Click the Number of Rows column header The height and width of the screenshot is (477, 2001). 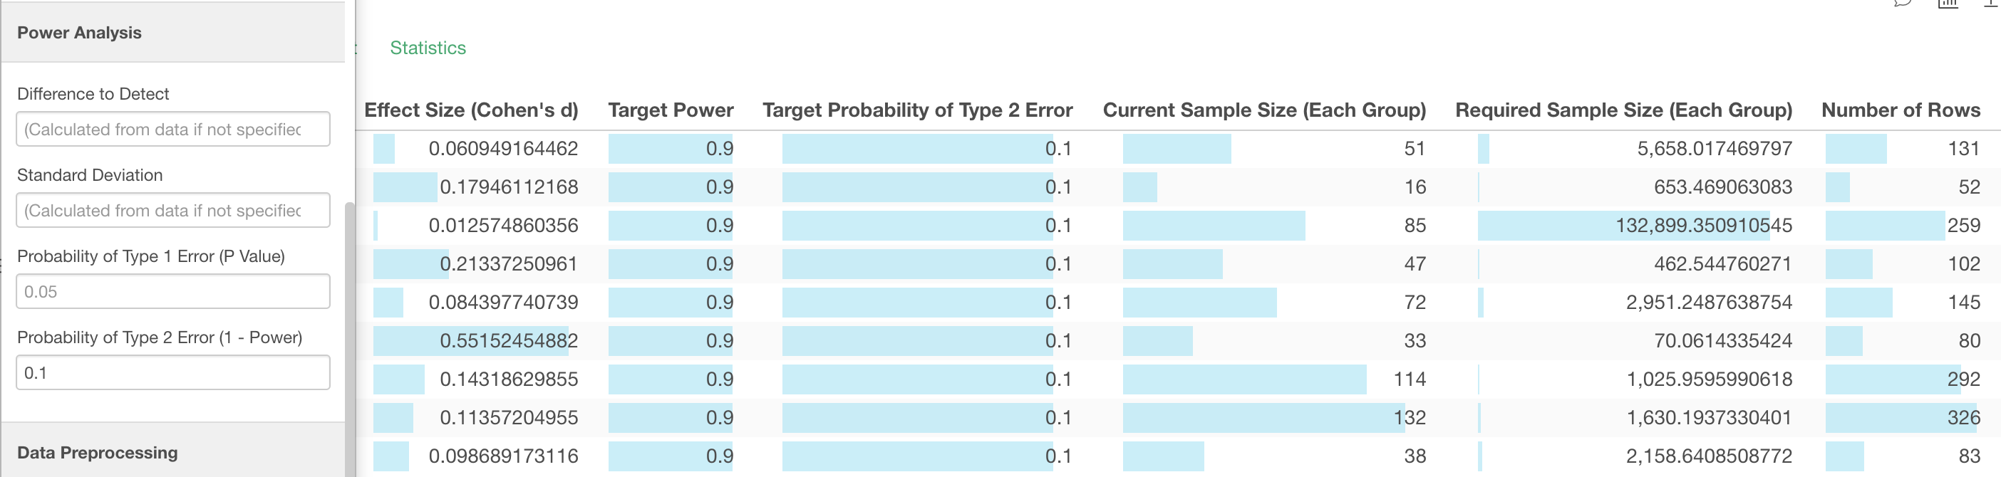(x=1901, y=110)
